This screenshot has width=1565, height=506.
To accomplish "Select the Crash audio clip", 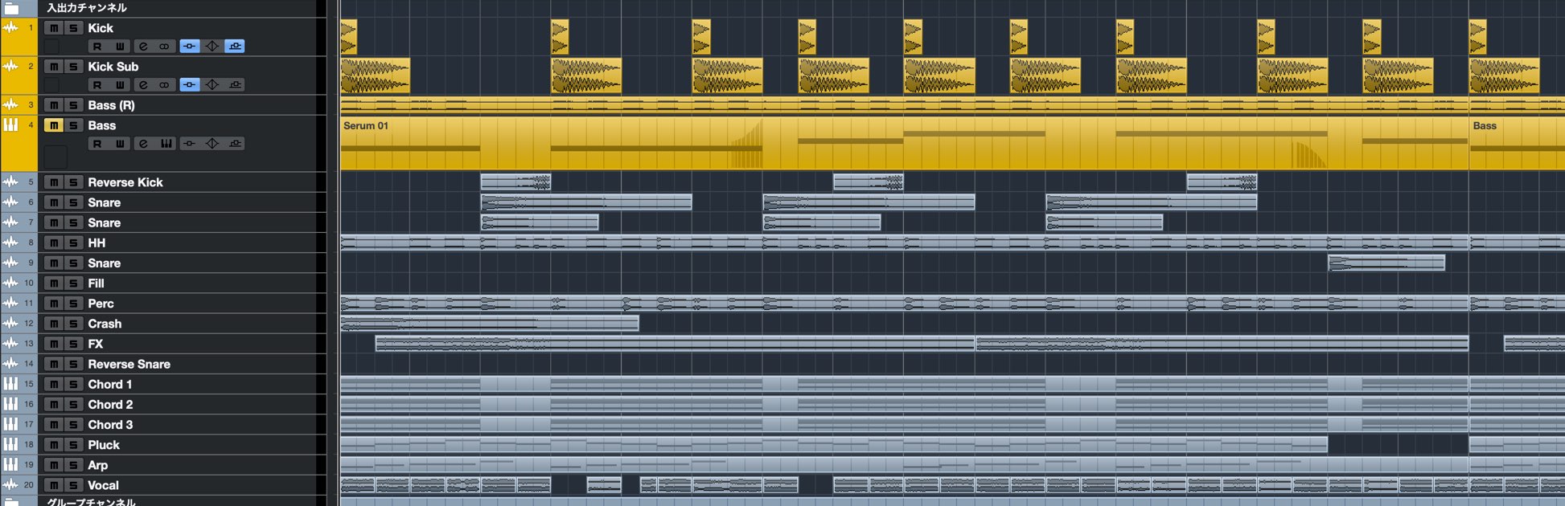I will [x=490, y=324].
